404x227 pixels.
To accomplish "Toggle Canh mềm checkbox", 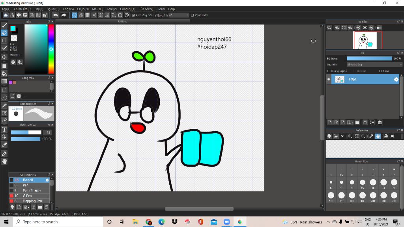I will coord(193,15).
